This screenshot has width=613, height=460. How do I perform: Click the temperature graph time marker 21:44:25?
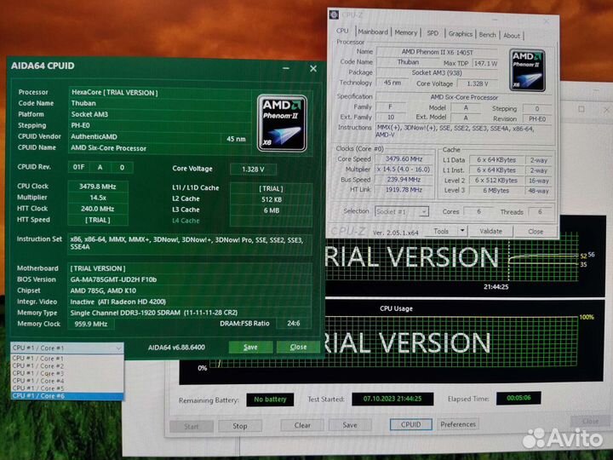pos(496,287)
